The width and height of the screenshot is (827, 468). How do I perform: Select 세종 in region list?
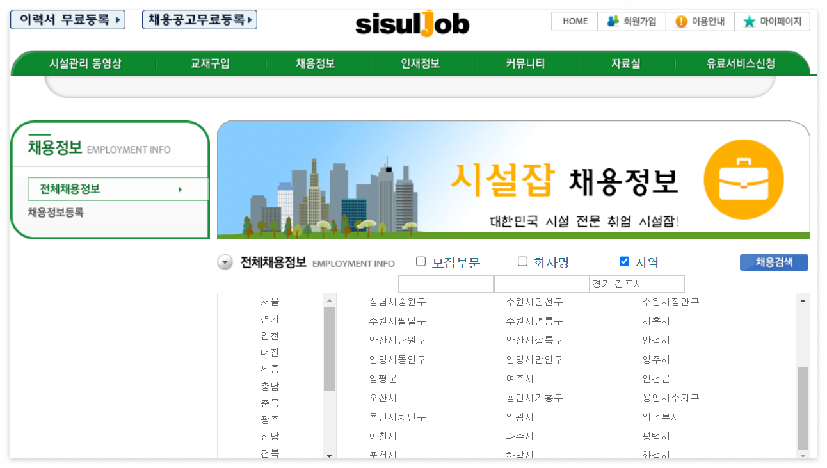[x=270, y=369]
